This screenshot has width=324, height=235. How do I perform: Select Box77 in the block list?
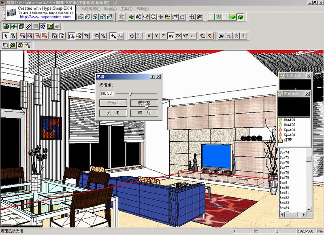tap(284, 167)
